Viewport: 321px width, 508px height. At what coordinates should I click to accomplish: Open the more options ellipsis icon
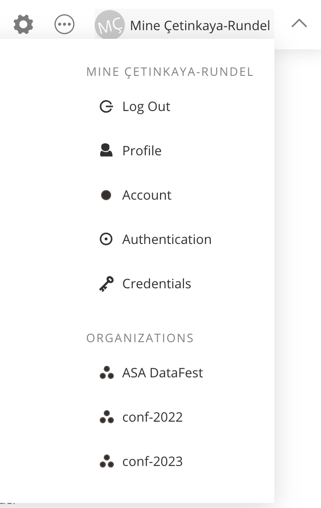click(64, 24)
